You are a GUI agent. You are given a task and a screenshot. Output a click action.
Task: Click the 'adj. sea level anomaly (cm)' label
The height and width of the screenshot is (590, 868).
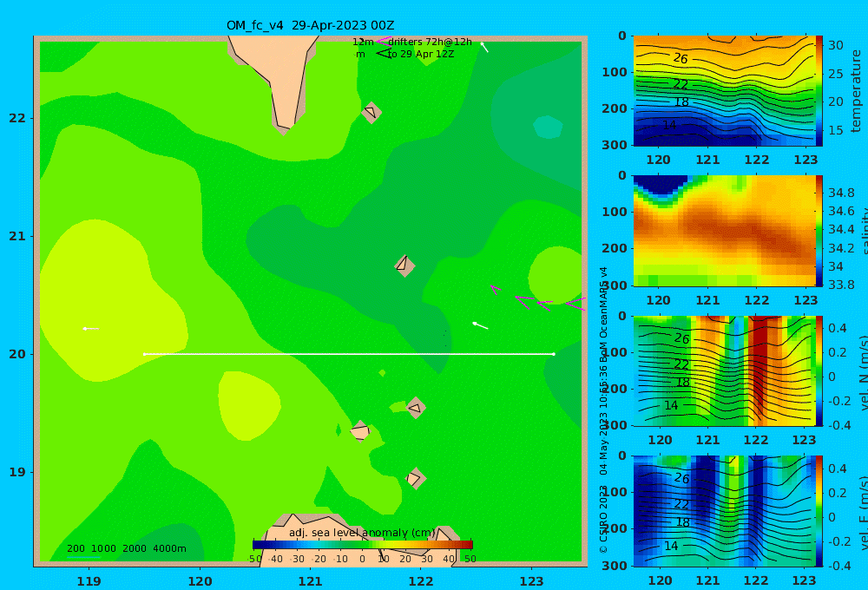[362, 533]
